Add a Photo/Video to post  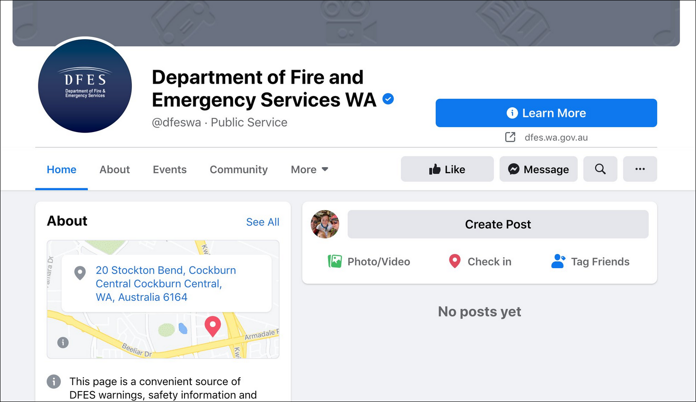pos(369,262)
